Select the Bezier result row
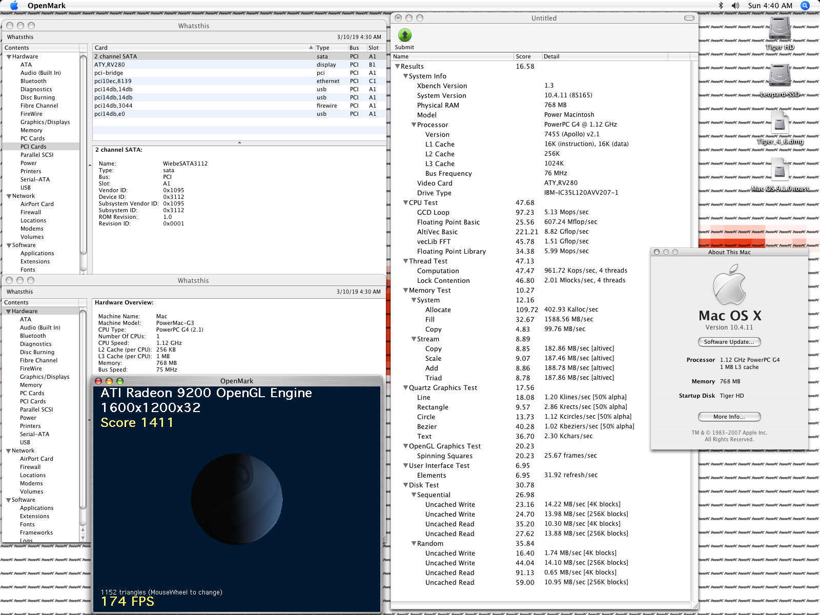The height and width of the screenshot is (615, 820). 540,426
